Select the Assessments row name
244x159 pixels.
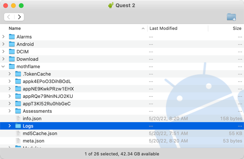click(x=37, y=111)
